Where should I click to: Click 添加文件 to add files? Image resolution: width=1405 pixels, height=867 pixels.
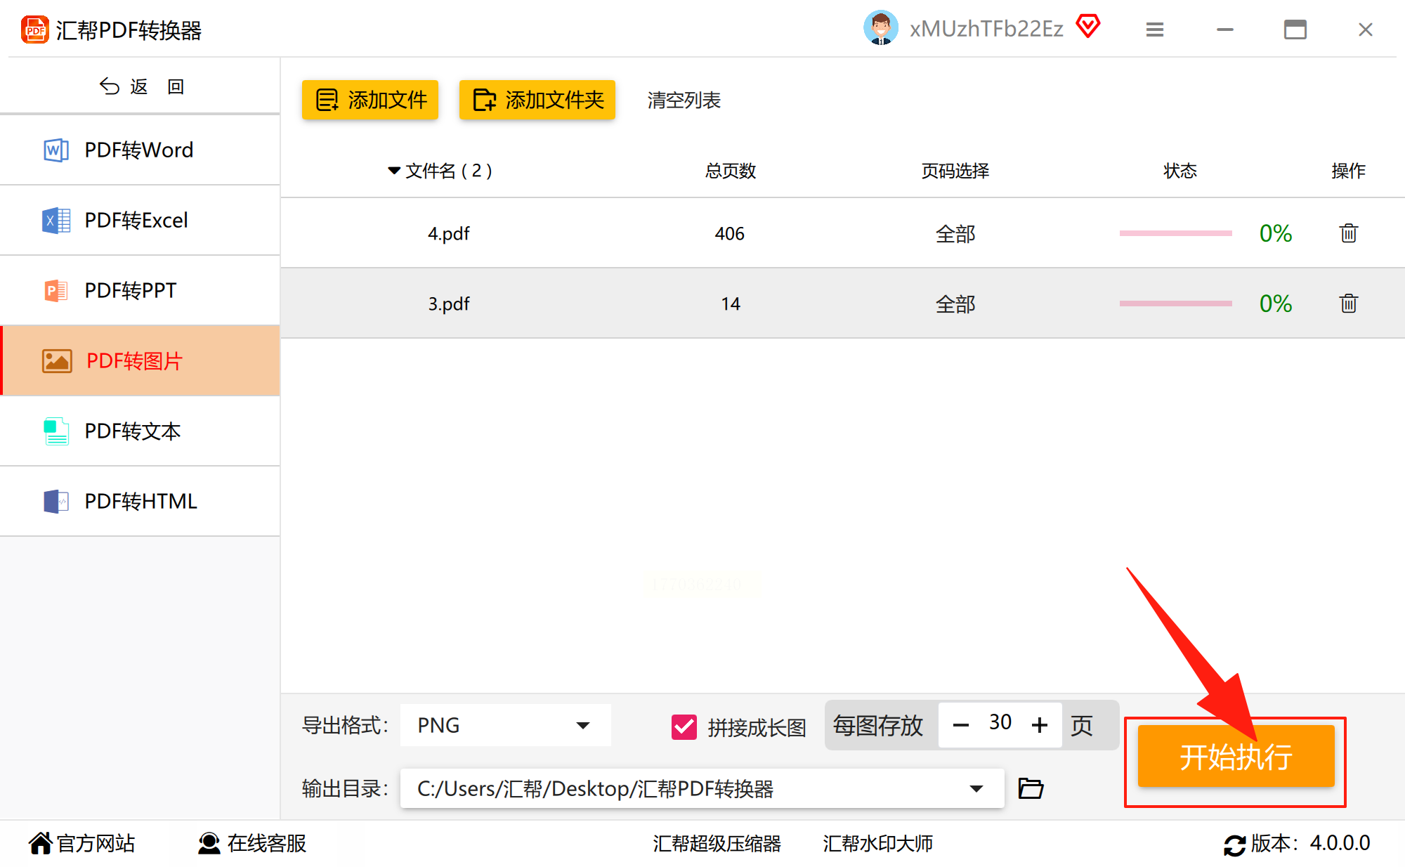tap(370, 100)
